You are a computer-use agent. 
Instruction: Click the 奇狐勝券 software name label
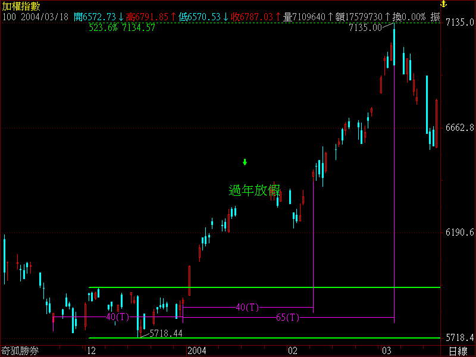(x=20, y=351)
